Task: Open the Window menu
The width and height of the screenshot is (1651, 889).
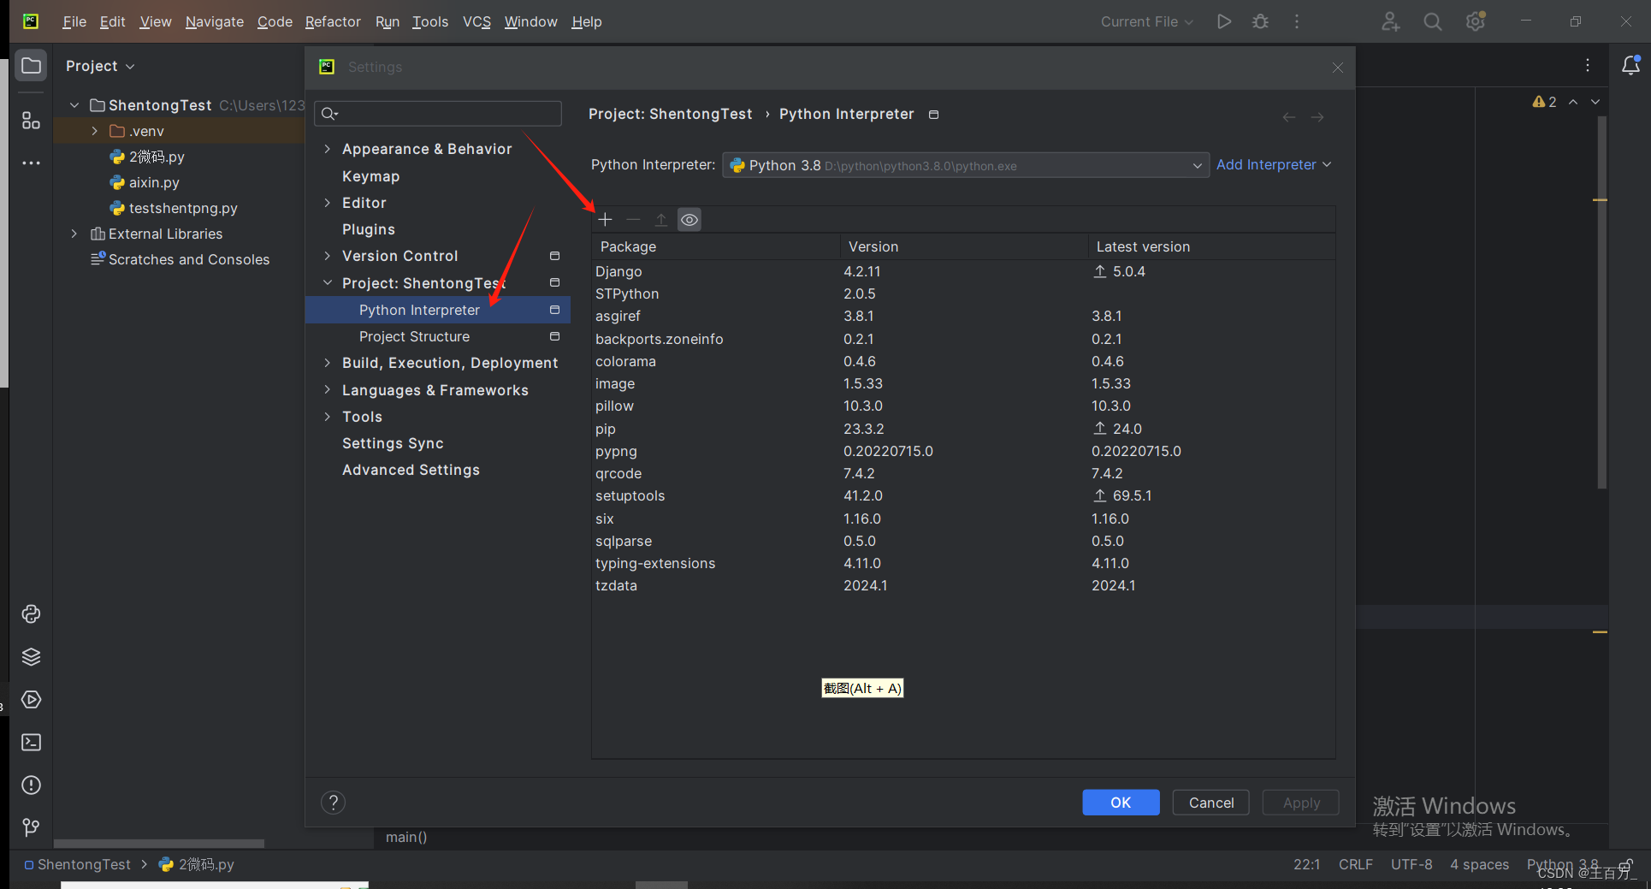Action: coord(530,21)
